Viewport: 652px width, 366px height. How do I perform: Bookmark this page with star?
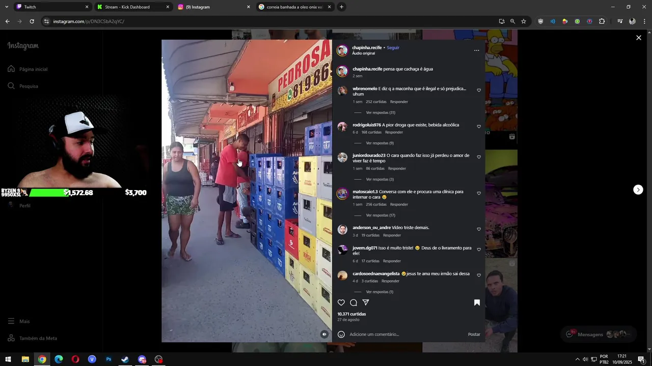[x=524, y=21]
